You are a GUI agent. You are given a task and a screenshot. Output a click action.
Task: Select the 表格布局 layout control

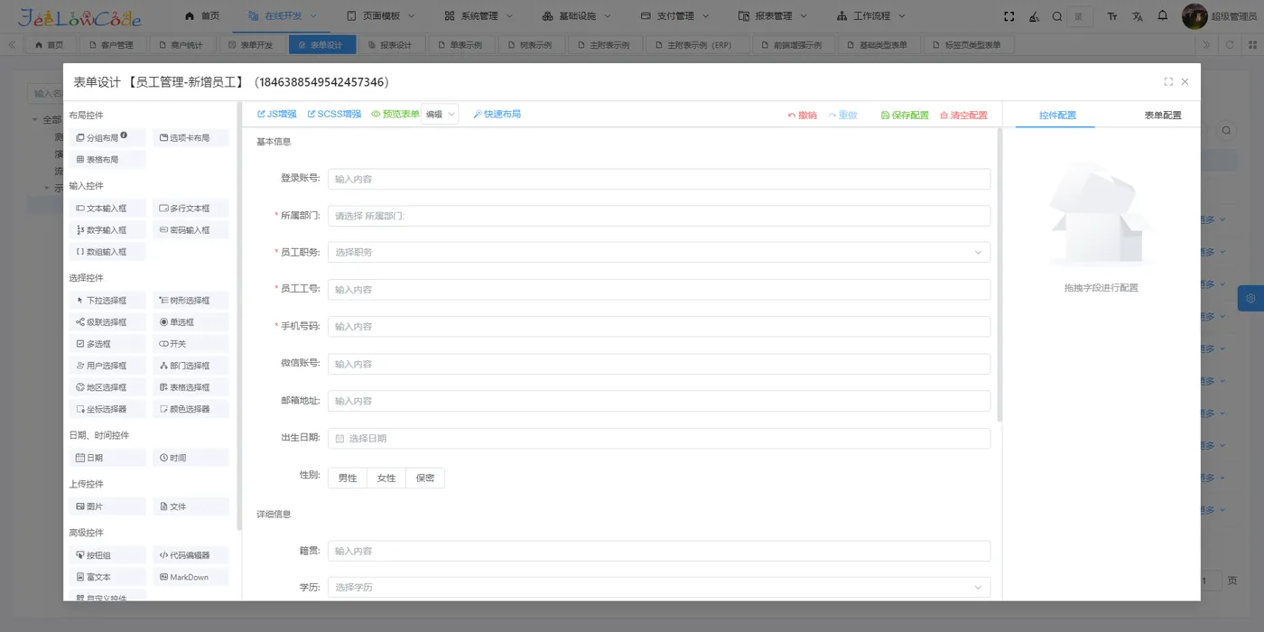click(107, 160)
